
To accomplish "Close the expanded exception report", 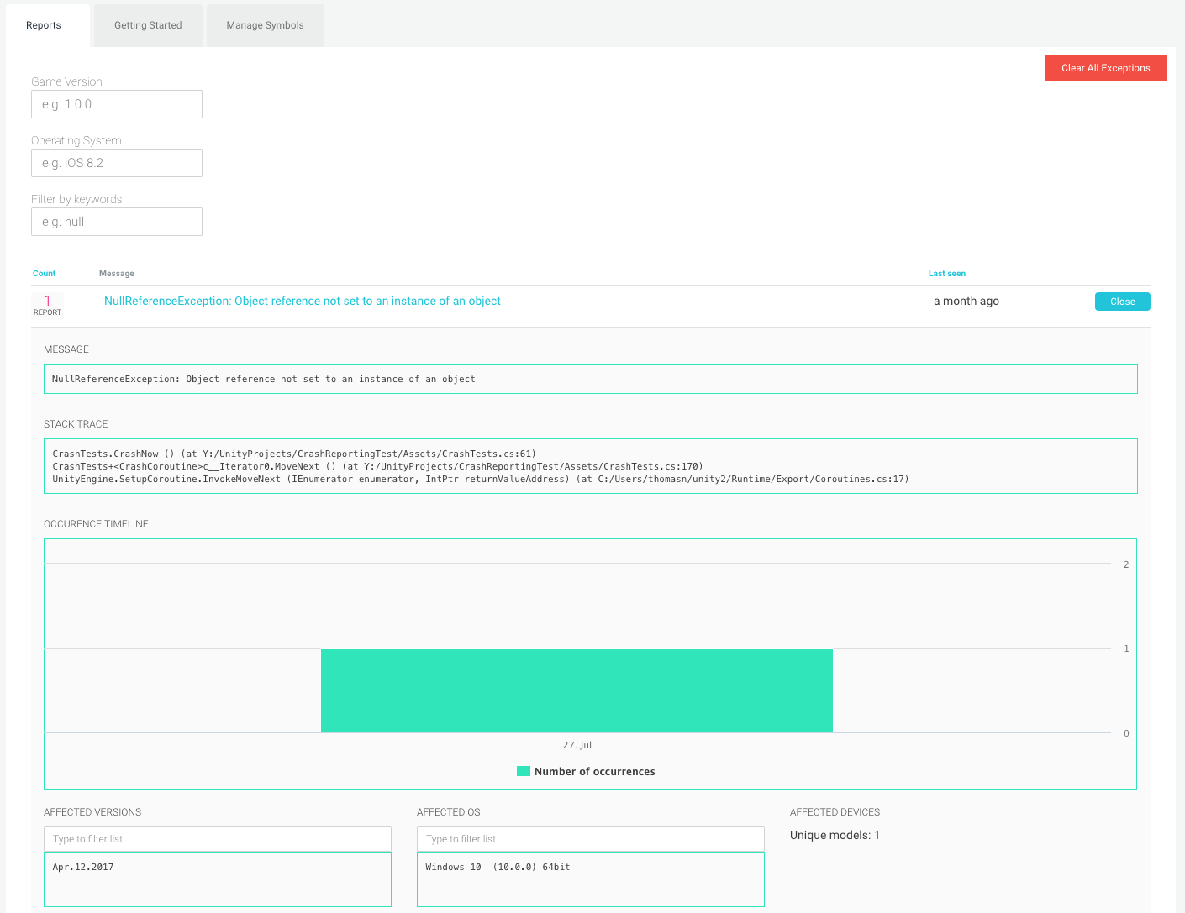I will pyautogui.click(x=1122, y=302).
